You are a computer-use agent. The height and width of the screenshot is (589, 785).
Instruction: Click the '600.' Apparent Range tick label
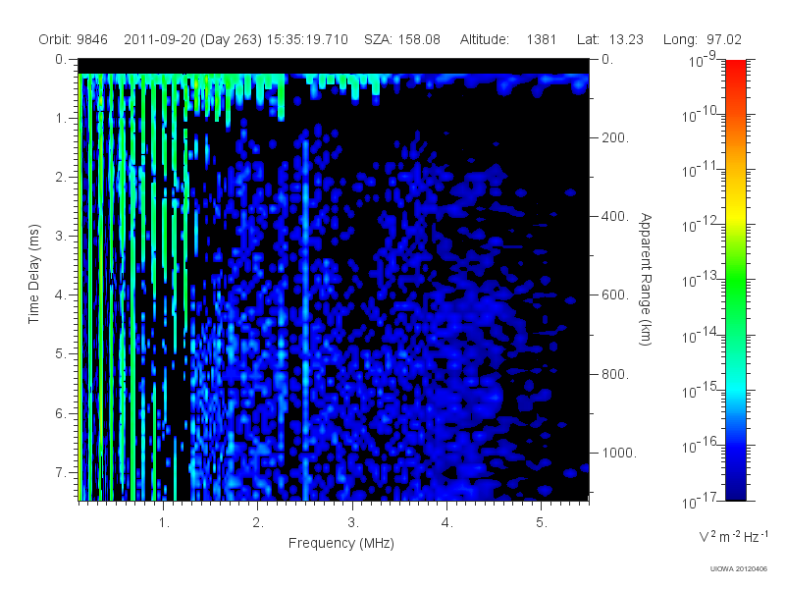[x=615, y=295]
